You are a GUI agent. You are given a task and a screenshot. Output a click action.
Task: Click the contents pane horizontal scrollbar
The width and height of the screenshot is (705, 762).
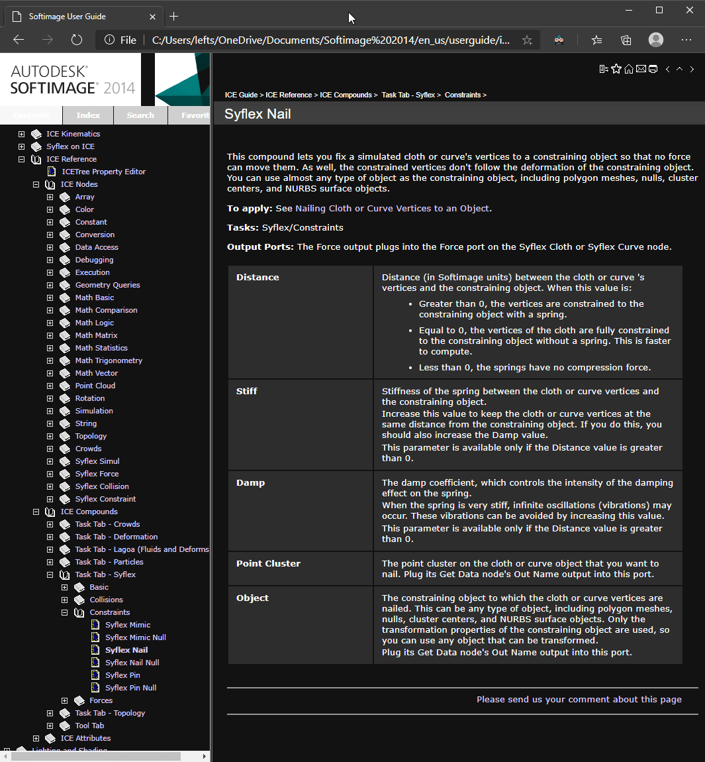pyautogui.click(x=95, y=757)
